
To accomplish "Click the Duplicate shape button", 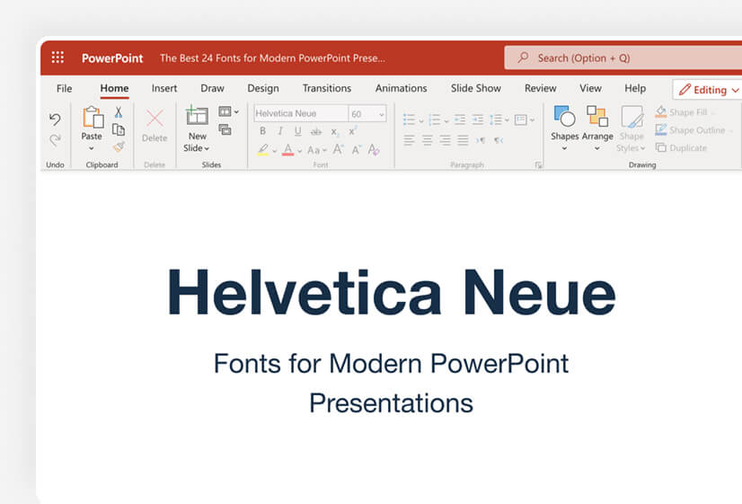I will point(682,147).
